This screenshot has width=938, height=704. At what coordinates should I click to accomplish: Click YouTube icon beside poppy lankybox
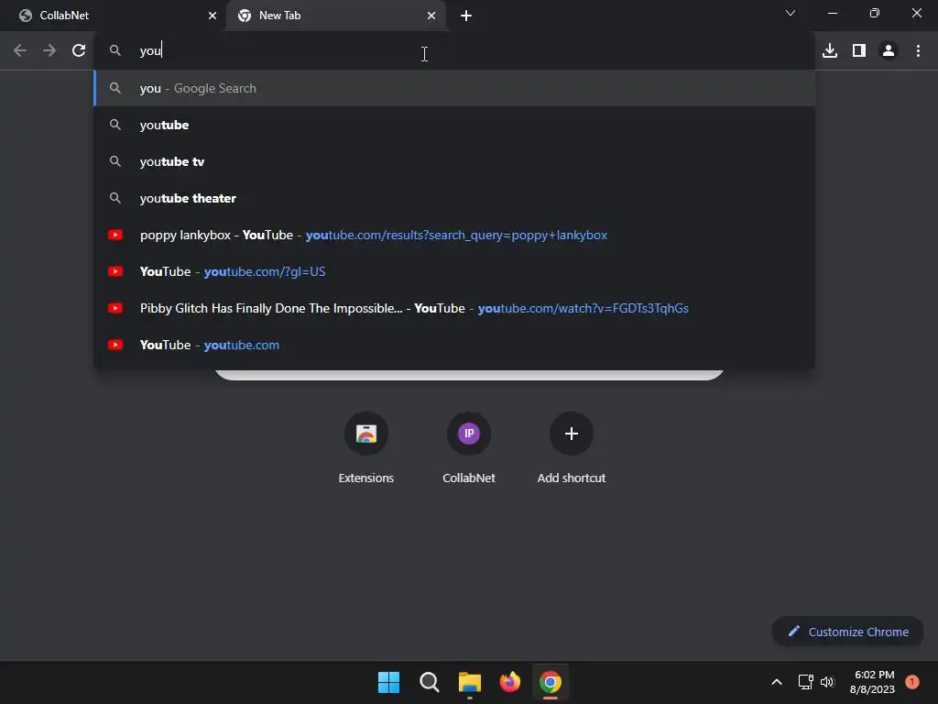click(115, 235)
